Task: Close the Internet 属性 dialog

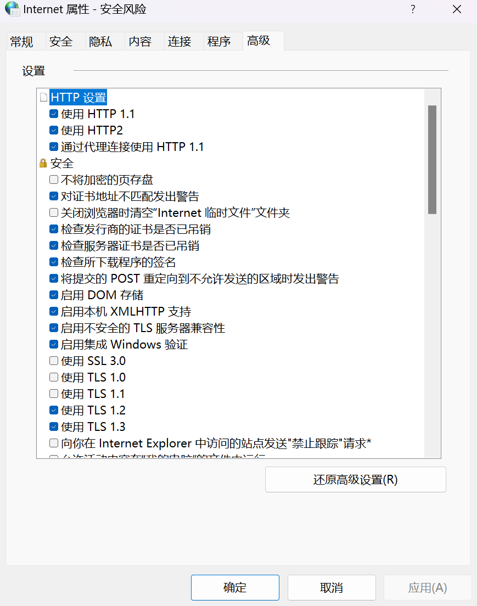Action: click(457, 9)
